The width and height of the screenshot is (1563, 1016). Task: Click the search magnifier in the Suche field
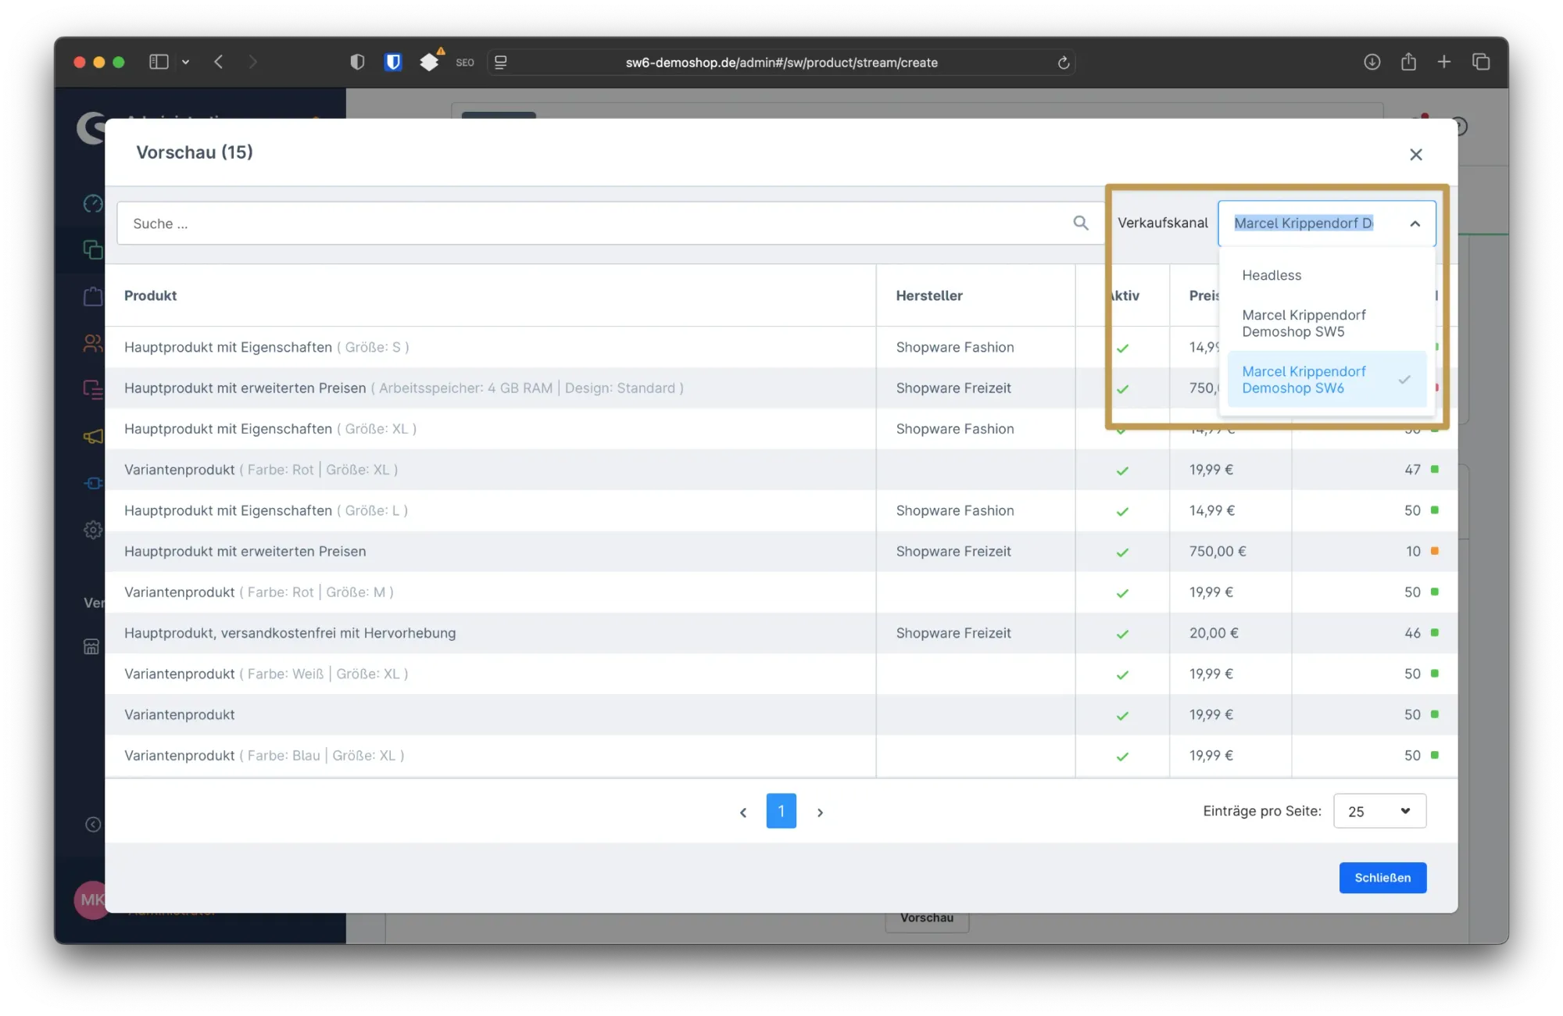pyautogui.click(x=1081, y=223)
